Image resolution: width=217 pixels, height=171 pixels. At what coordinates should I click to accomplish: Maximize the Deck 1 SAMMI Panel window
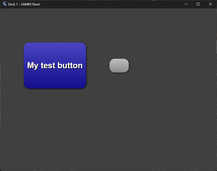198,4
